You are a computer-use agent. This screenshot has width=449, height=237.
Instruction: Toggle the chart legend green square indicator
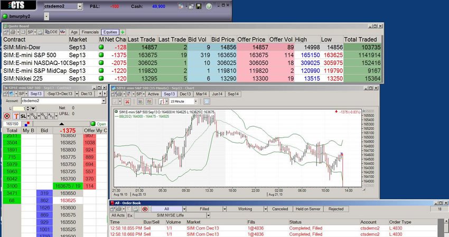point(116,112)
